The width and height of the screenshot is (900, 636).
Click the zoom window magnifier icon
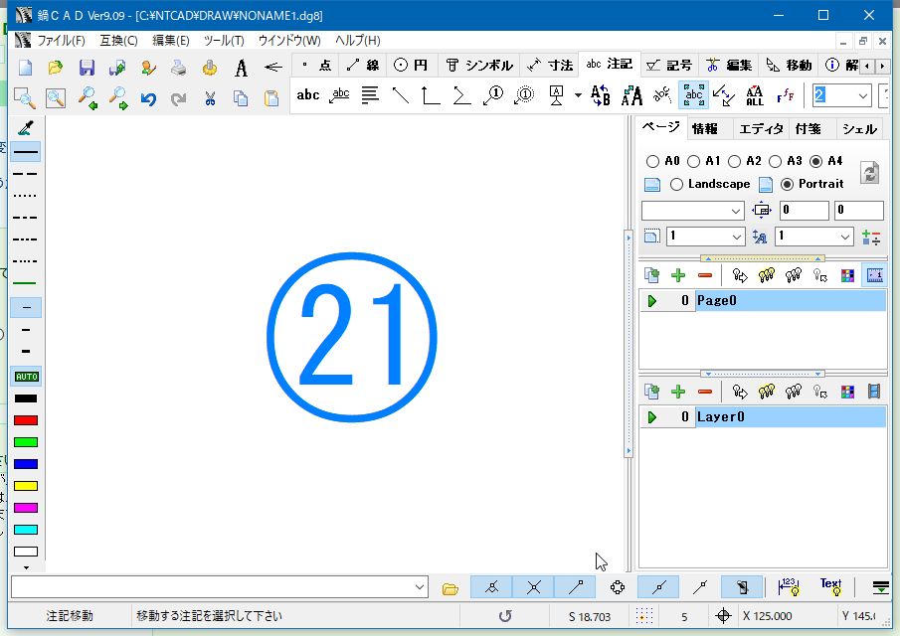25,98
